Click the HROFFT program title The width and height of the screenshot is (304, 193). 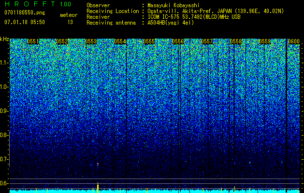30,4
